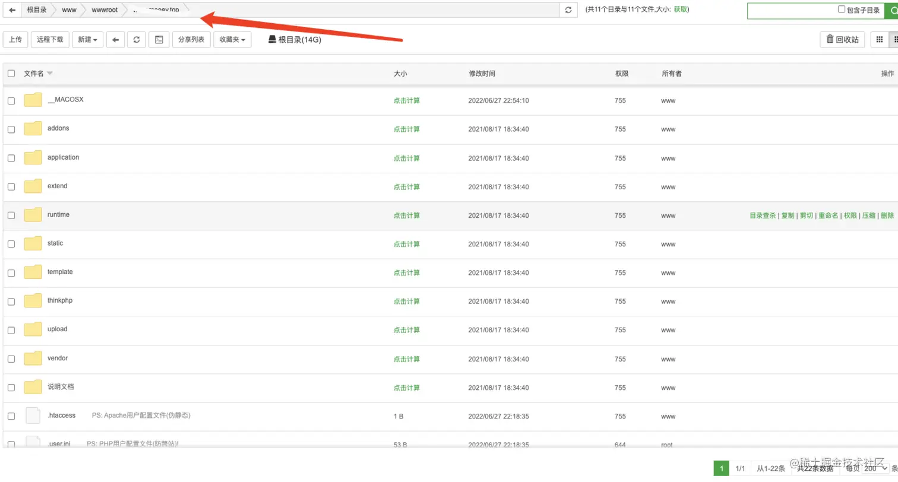898x482 pixels.
Task: Open the upload folder icon
Action: point(33,330)
